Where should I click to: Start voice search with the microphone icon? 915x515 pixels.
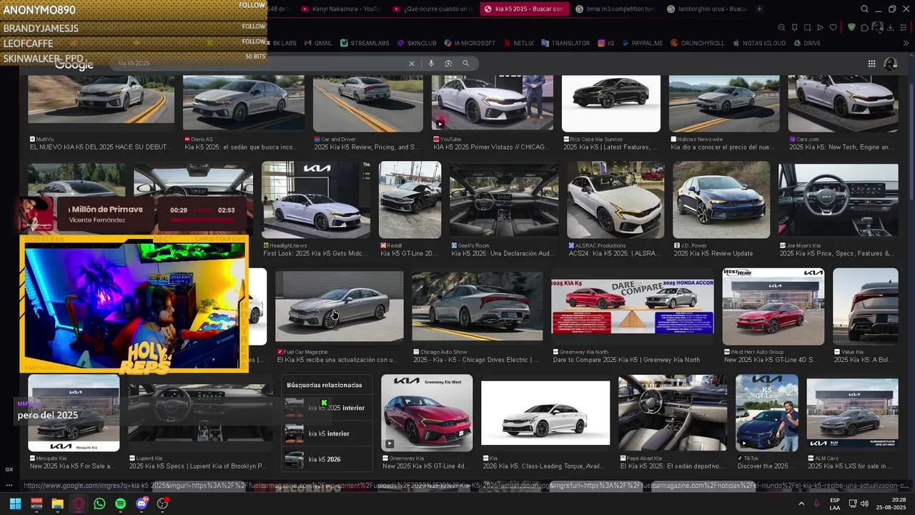pyautogui.click(x=431, y=64)
